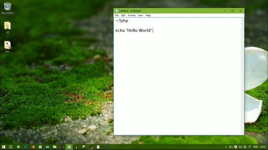The width and height of the screenshot is (268, 150).
Task: Maximize the Notepad window
Action: pos(233,11)
